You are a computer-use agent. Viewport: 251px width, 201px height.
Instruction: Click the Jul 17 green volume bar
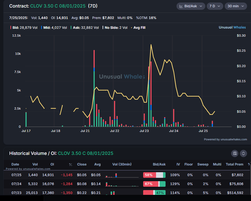coord(26,119)
